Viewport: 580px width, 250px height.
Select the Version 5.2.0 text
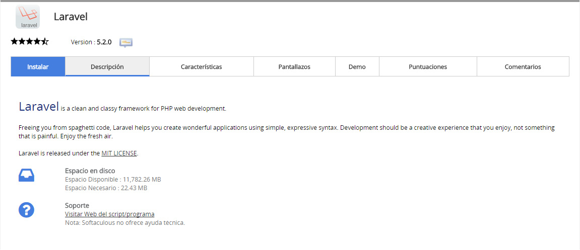[91, 42]
